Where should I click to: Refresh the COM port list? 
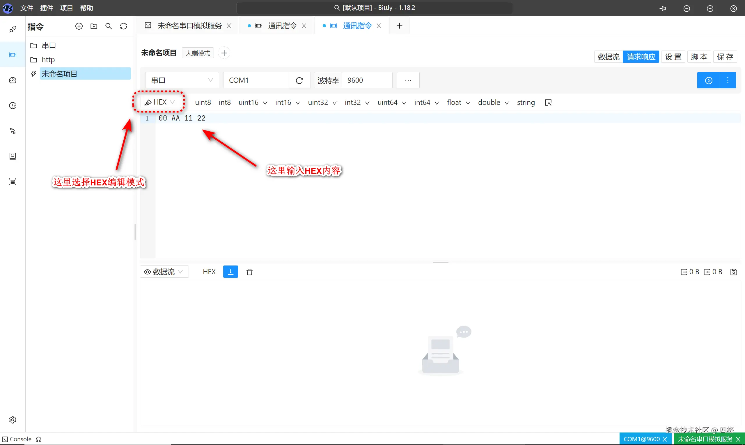[x=299, y=80]
